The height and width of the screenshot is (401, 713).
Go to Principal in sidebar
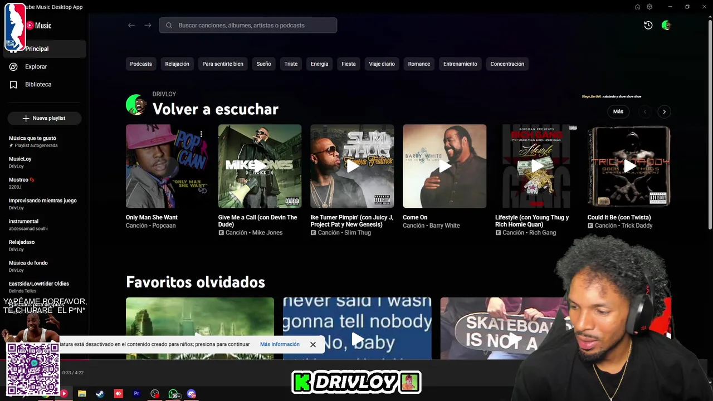click(45, 49)
